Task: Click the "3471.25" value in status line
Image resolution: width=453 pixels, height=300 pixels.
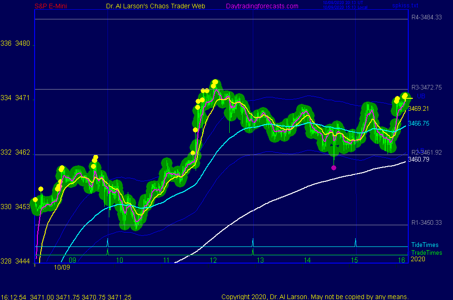Action: [119, 297]
